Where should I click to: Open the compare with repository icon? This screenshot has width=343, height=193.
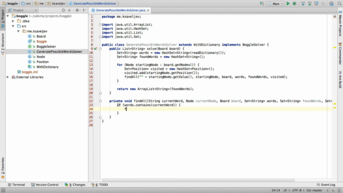(317, 4)
